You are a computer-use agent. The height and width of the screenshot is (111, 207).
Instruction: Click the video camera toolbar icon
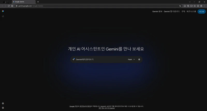click(x=191, y=6)
